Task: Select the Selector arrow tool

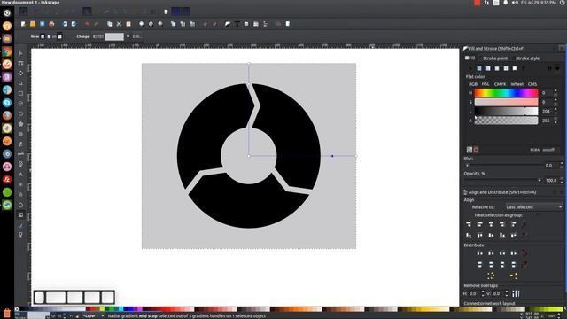Action: coord(20,53)
